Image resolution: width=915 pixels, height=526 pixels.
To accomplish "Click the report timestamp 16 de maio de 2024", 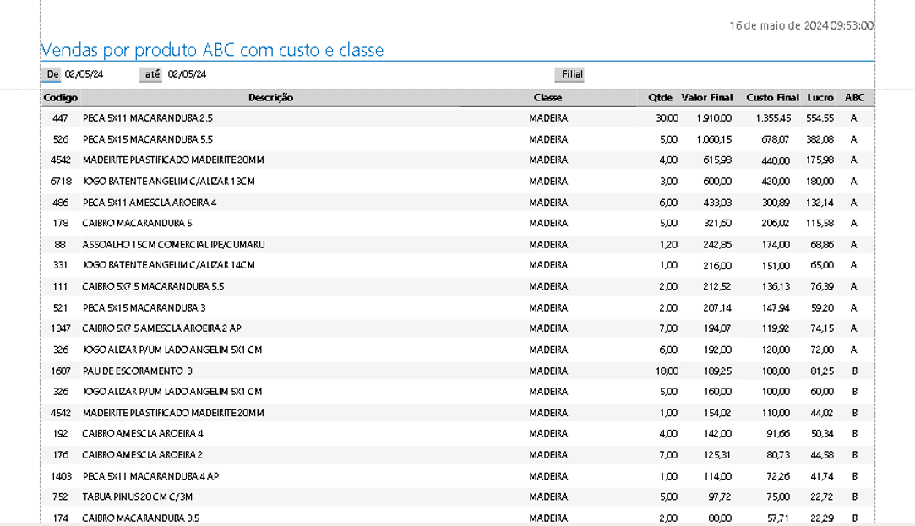I will click(x=801, y=25).
